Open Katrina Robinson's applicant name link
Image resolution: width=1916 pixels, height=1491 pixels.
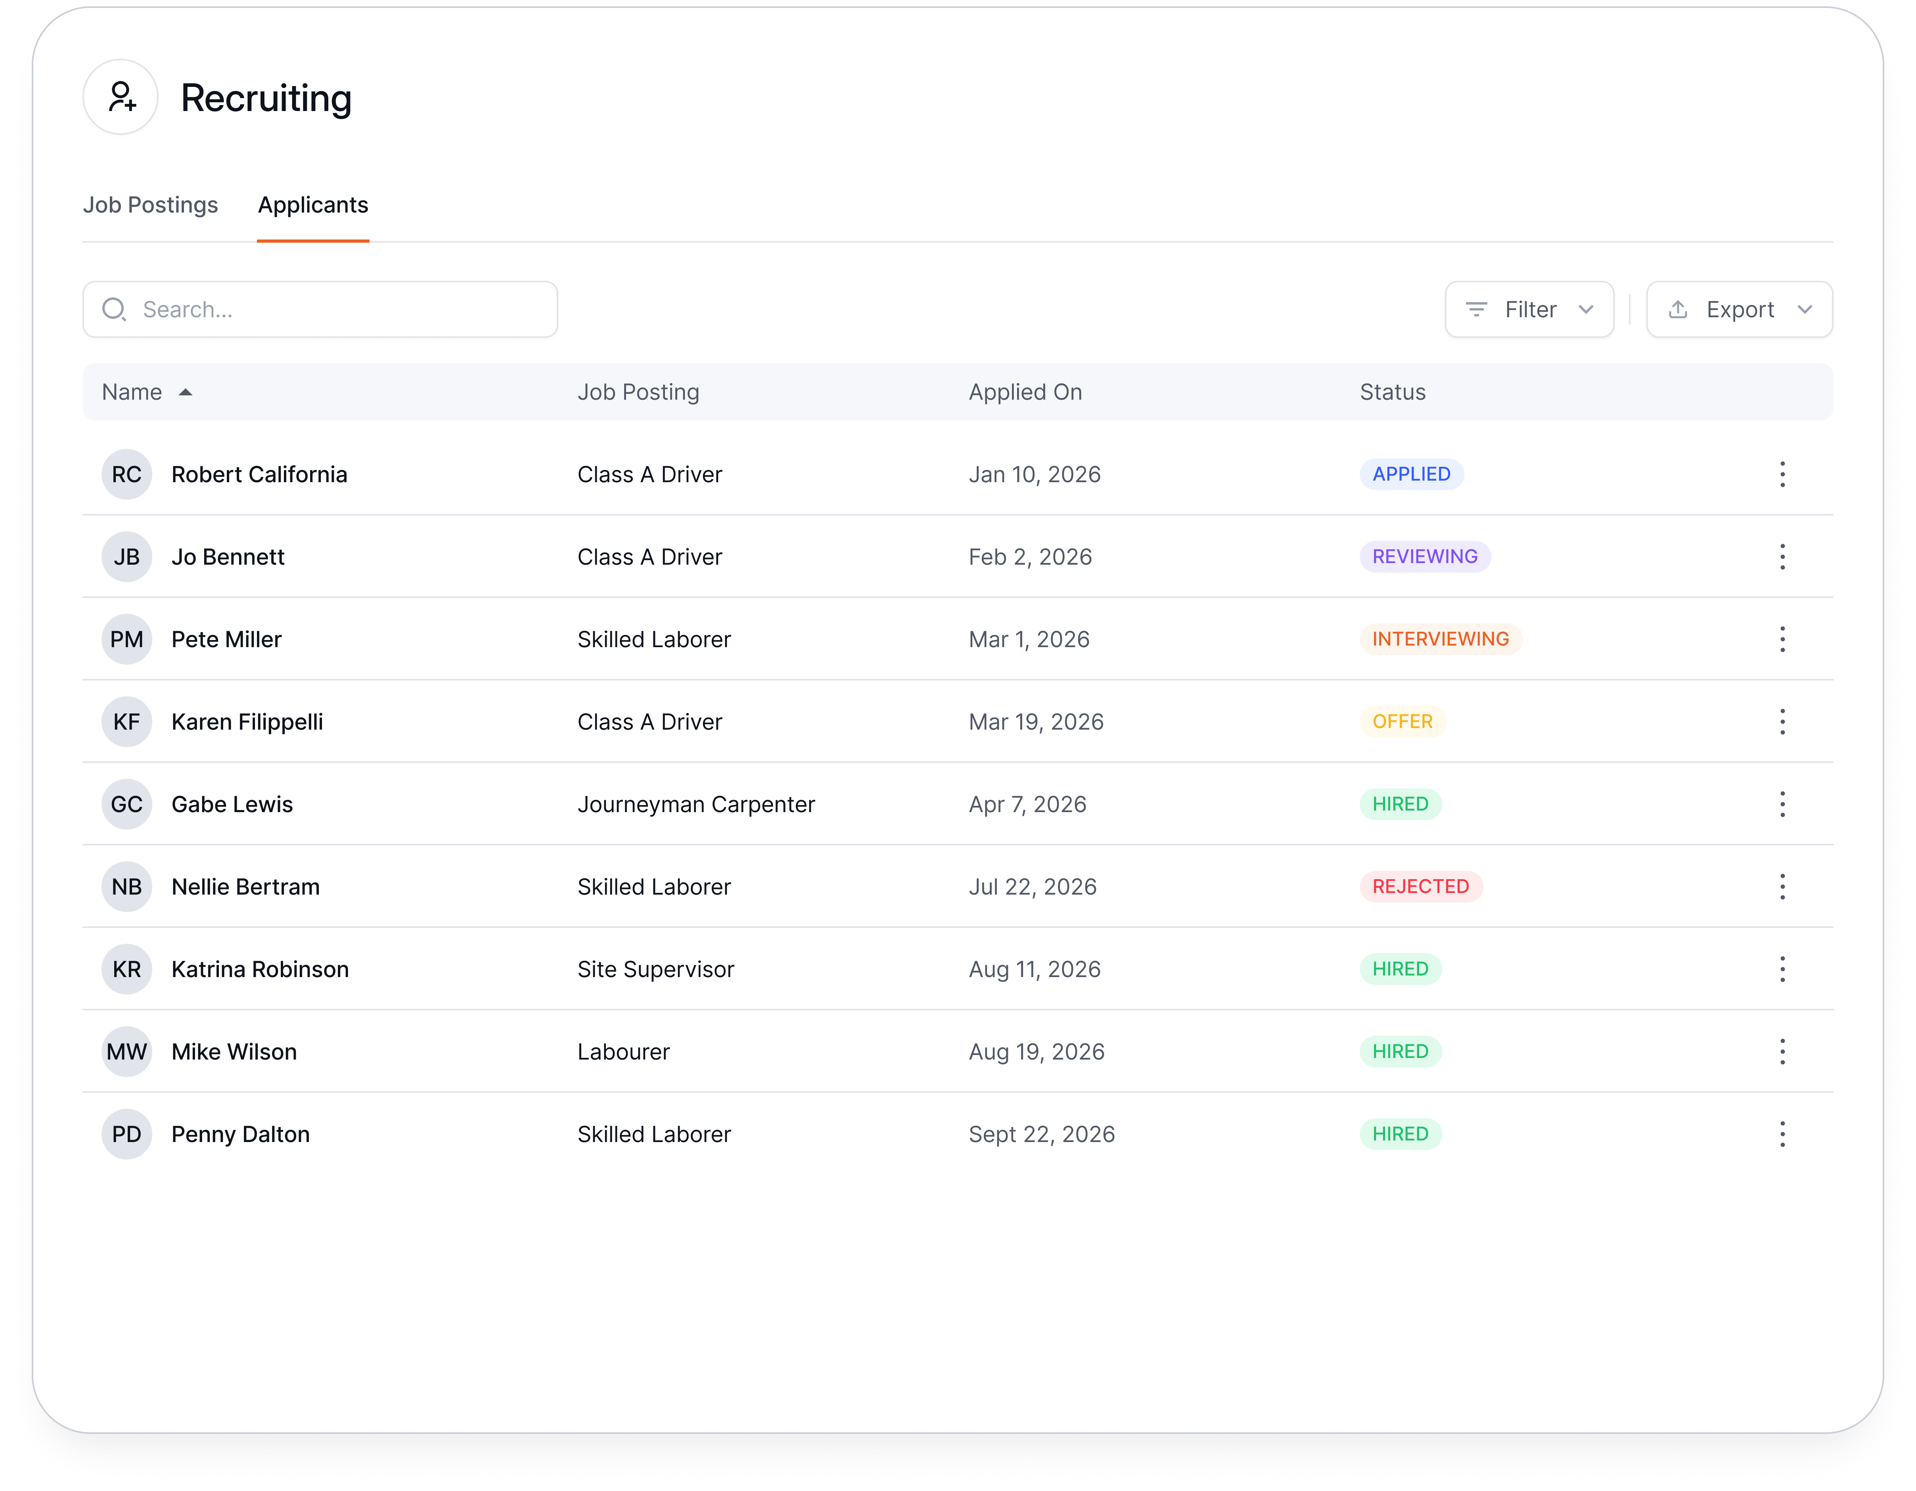coord(260,969)
